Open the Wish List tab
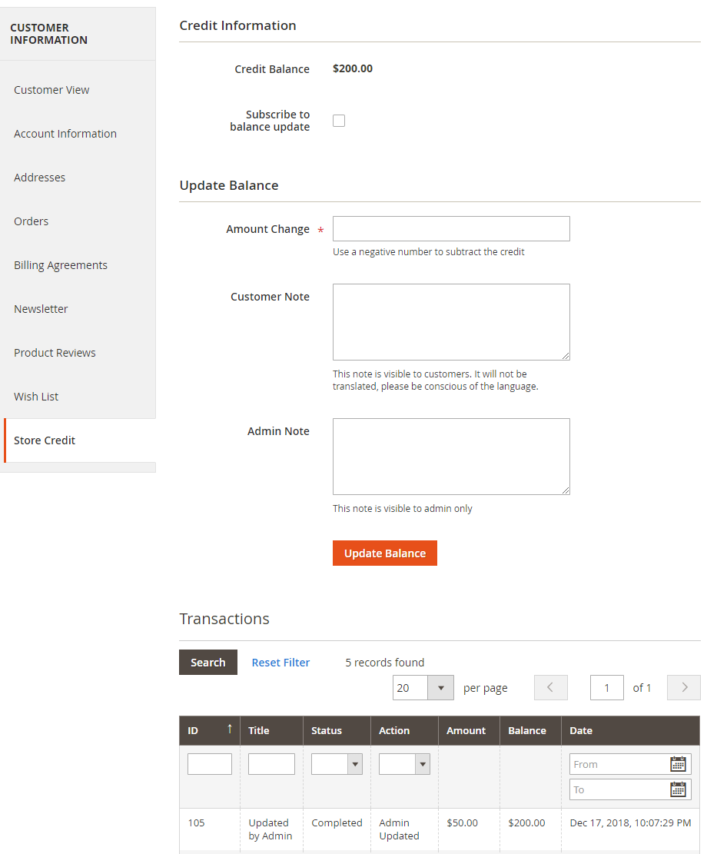The height and width of the screenshot is (854, 707). point(36,397)
